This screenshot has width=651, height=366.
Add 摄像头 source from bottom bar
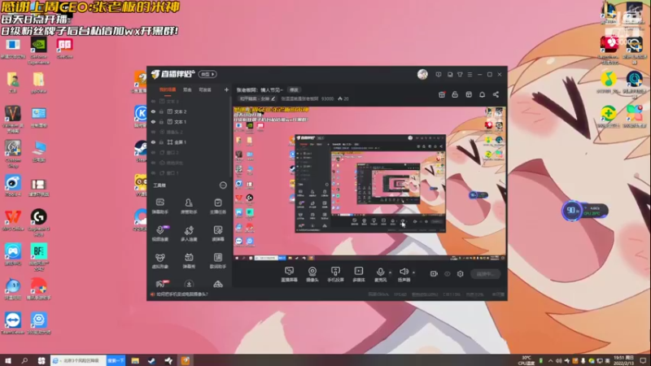[x=312, y=274]
